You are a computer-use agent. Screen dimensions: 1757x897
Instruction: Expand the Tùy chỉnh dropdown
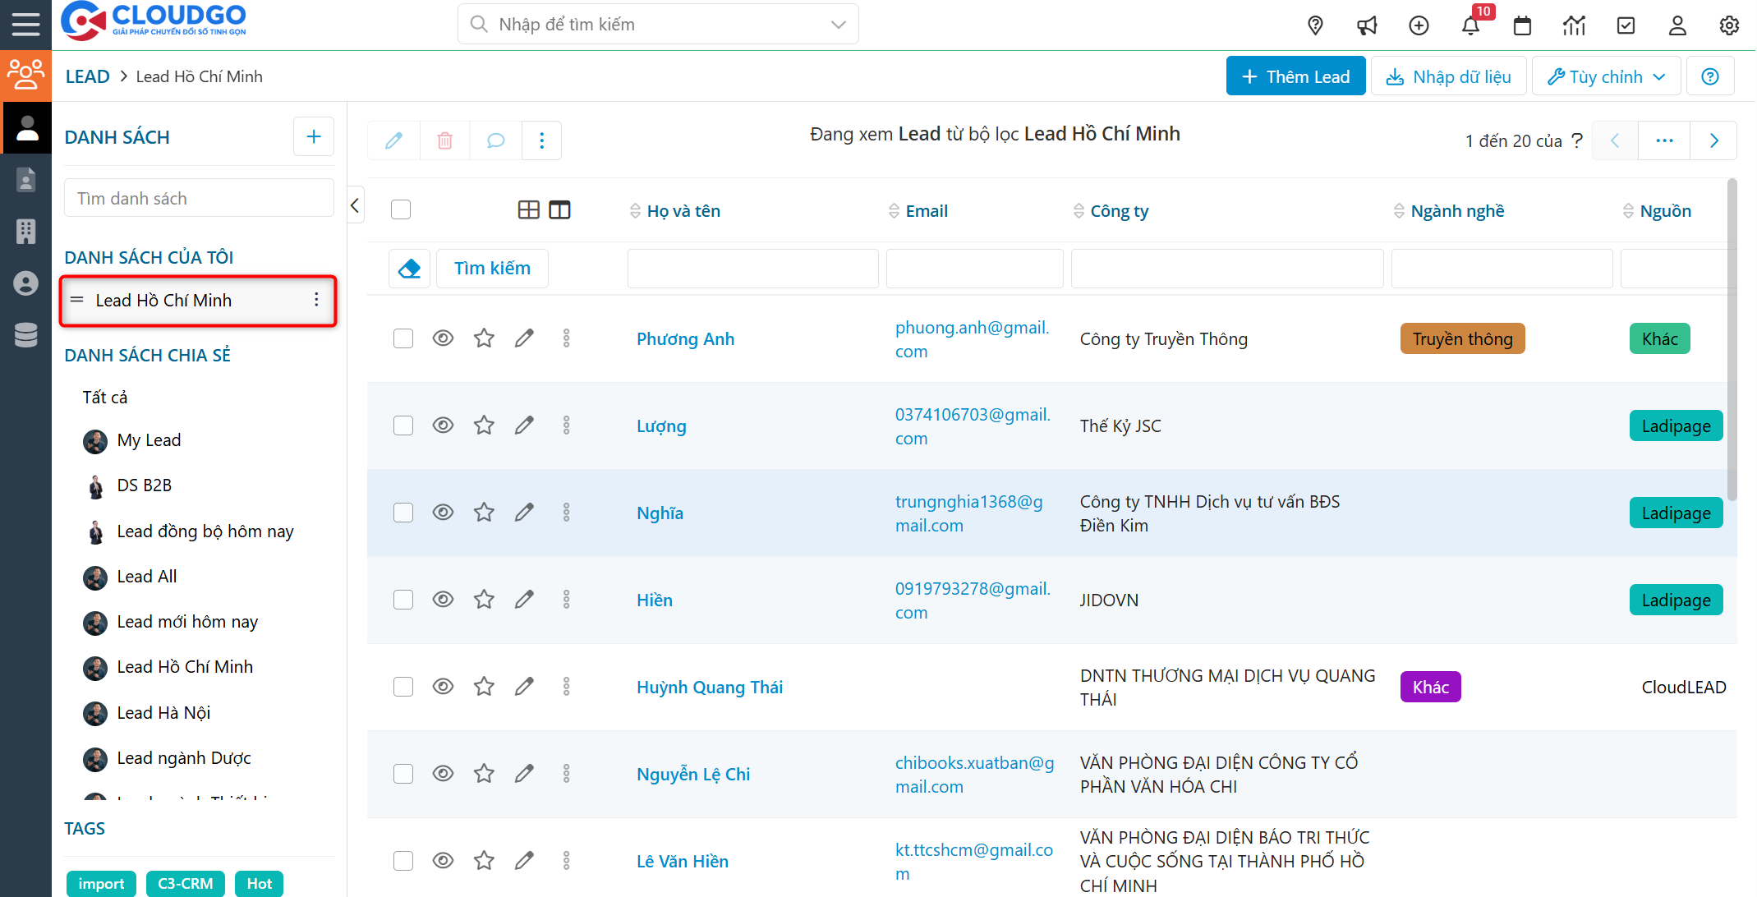coord(1606,76)
